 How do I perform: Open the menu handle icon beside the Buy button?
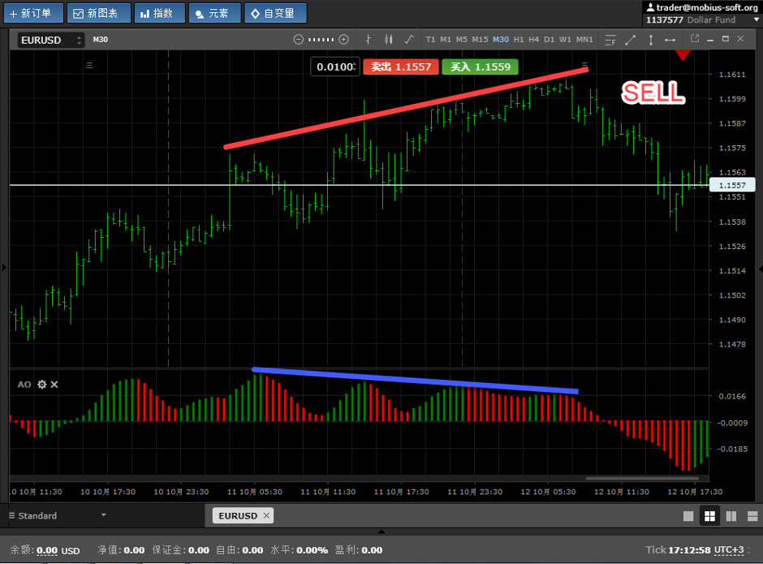coord(585,65)
